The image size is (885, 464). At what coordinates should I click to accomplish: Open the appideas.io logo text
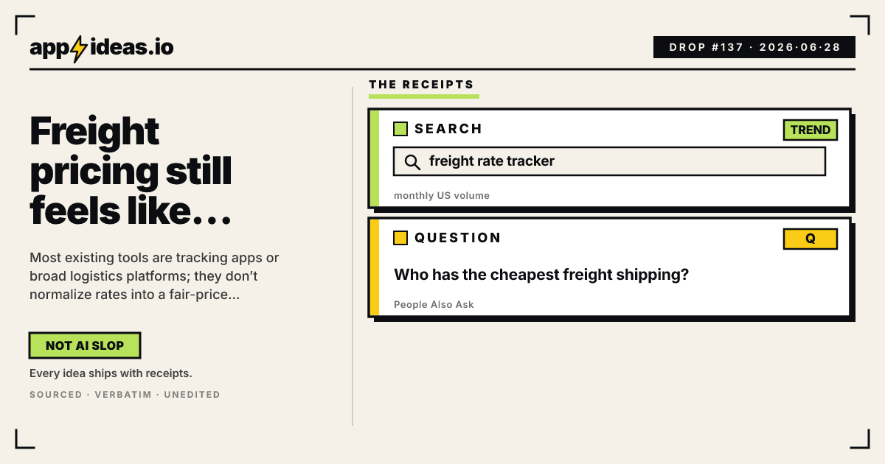click(102, 48)
